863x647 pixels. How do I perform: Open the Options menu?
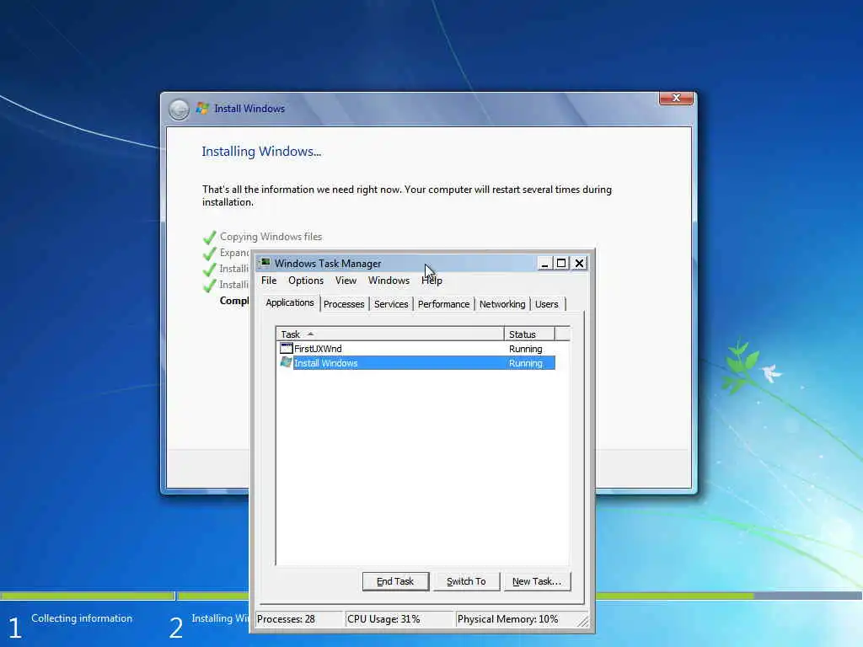click(x=305, y=281)
